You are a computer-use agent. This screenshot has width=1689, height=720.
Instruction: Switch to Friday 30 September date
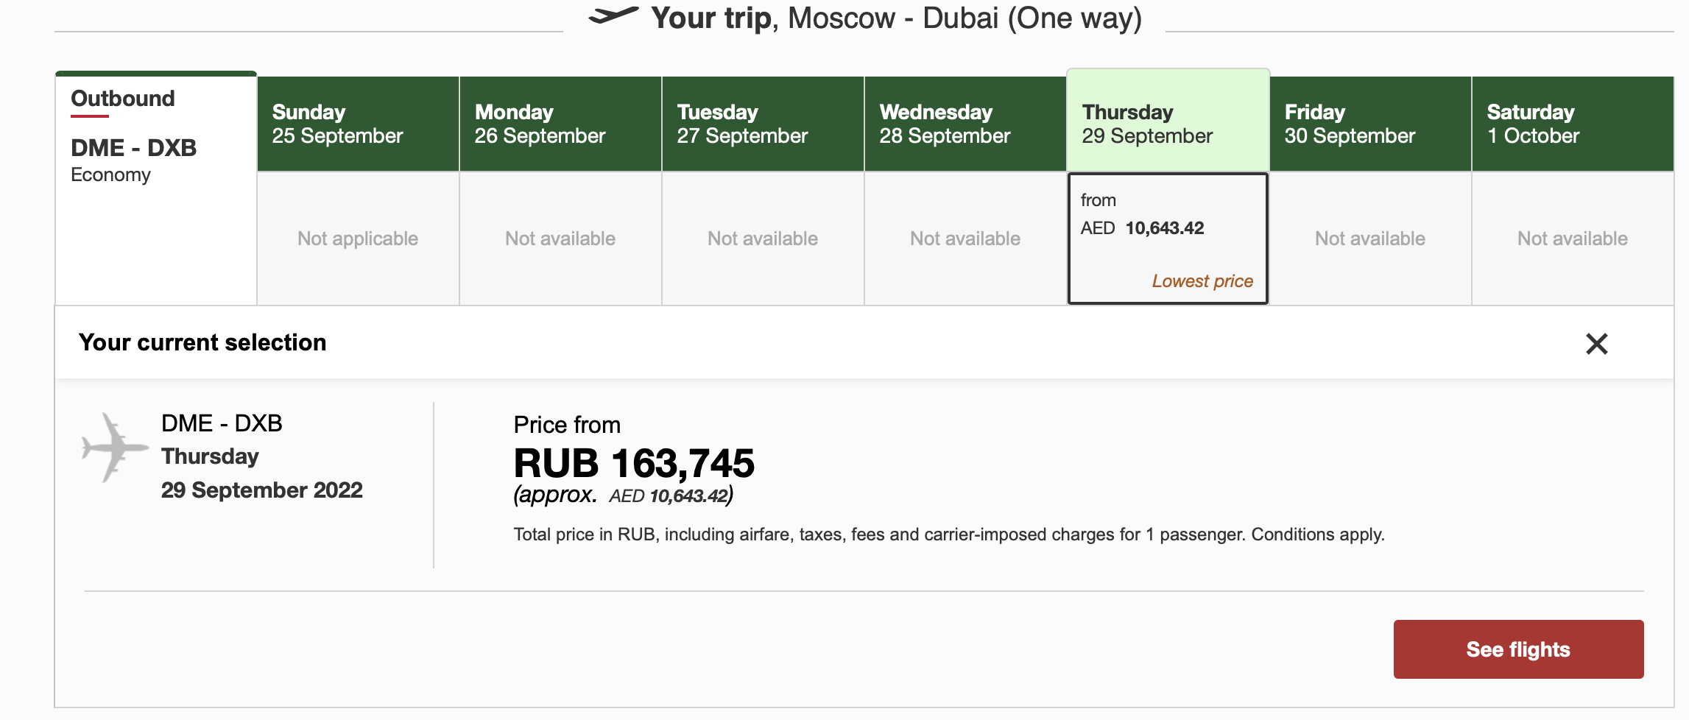pos(1370,124)
